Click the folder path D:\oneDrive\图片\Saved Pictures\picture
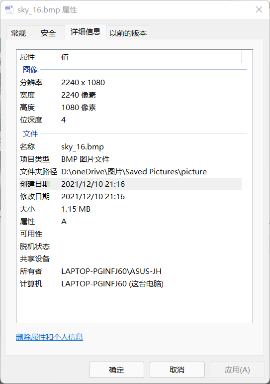270x384 pixels. (134, 172)
